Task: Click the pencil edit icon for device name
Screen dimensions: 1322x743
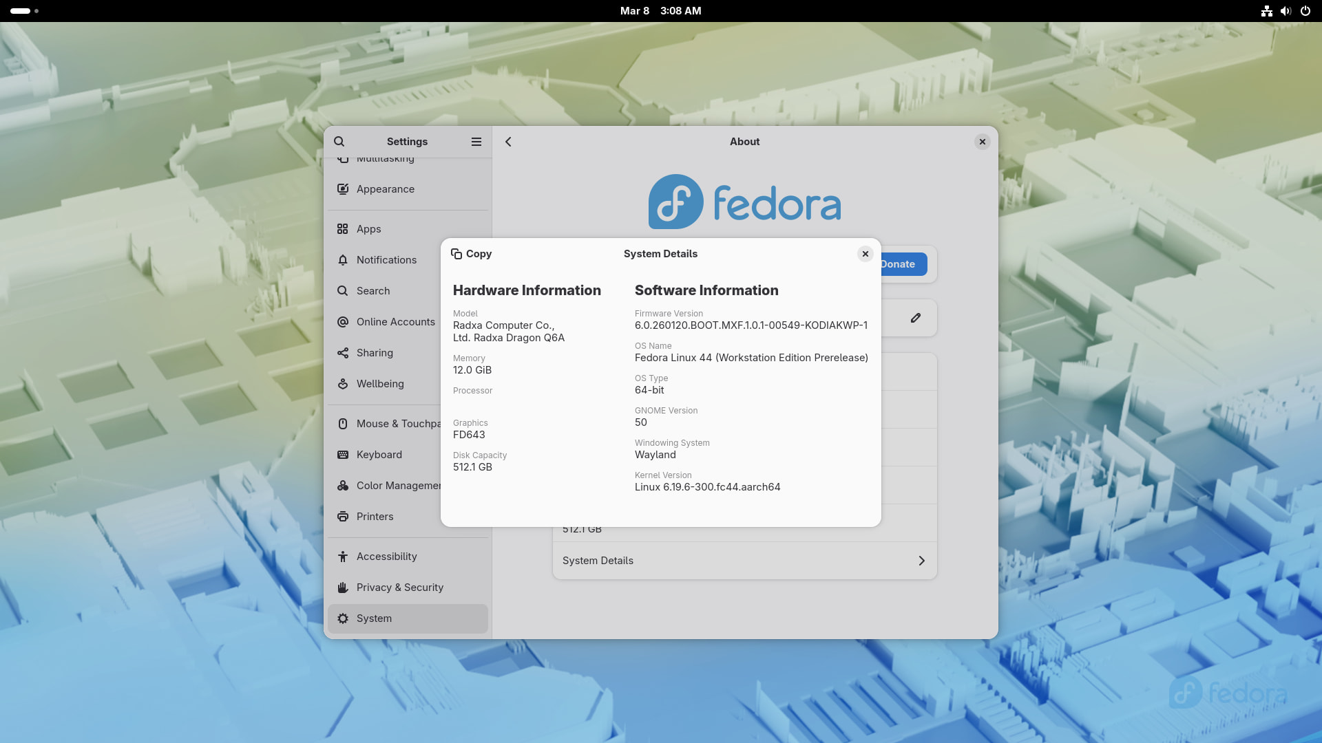Action: point(916,318)
